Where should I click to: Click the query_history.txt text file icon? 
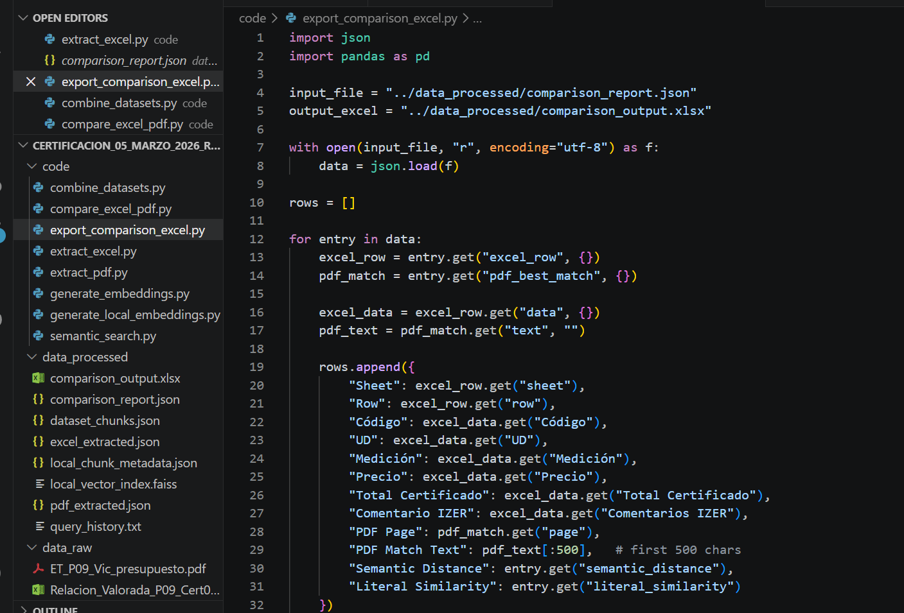pyautogui.click(x=39, y=526)
